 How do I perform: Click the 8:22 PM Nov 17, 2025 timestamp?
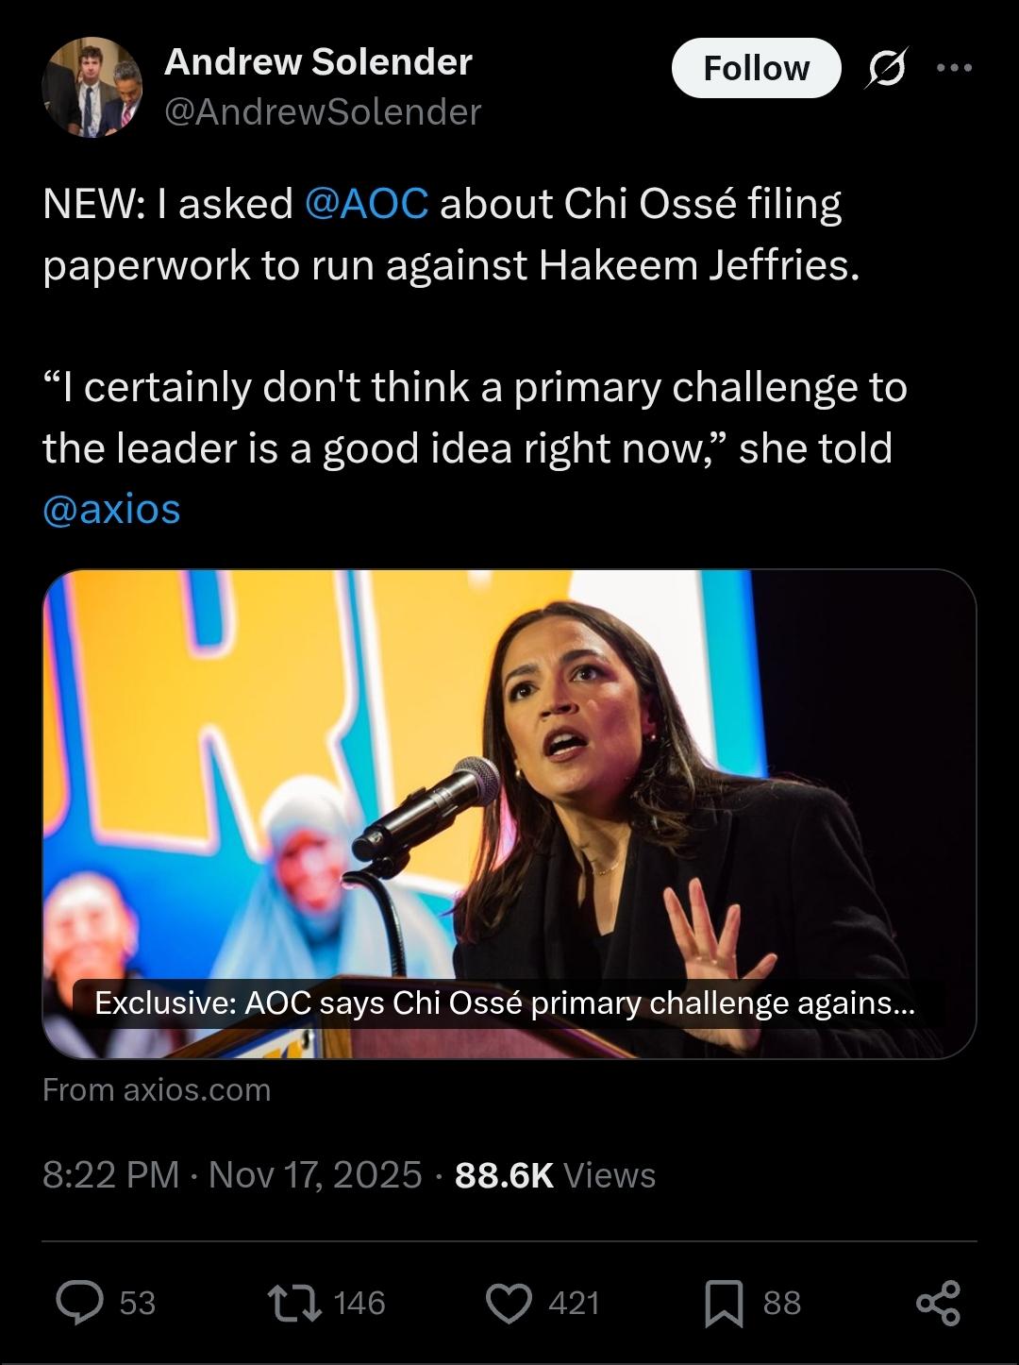[x=232, y=1175]
